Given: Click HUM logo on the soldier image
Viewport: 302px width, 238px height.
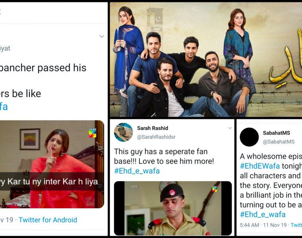Looking at the screenshot, I should tap(215, 188).
